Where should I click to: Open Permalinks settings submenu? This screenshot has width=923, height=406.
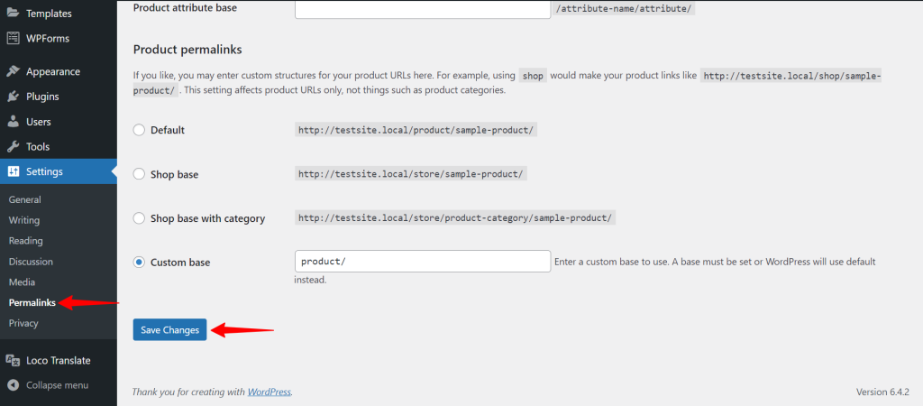click(x=32, y=303)
